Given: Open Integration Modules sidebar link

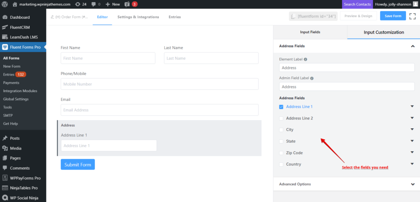Looking at the screenshot, I should pyautogui.click(x=20, y=91).
